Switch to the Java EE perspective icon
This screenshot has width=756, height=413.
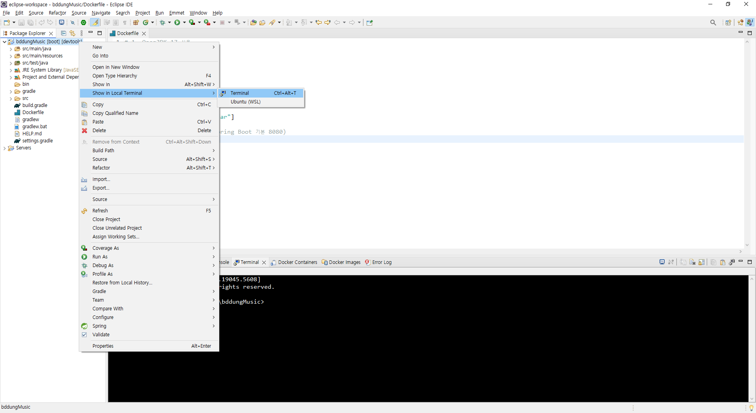[741, 22]
